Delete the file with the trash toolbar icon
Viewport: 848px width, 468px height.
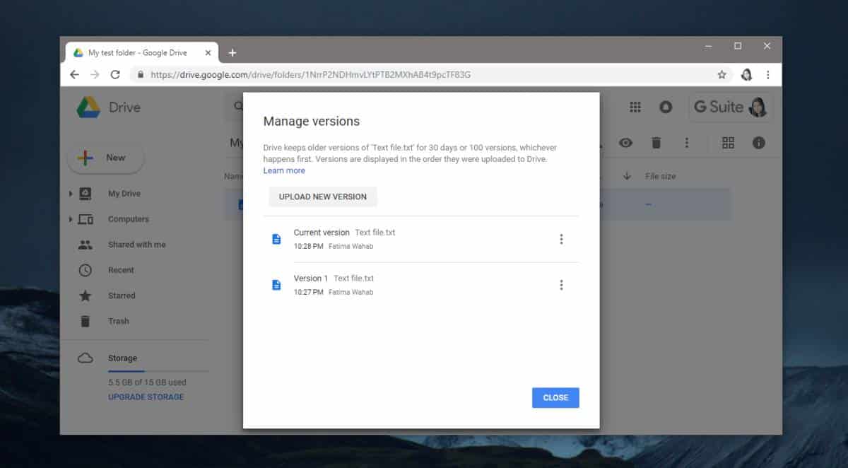[x=656, y=142]
